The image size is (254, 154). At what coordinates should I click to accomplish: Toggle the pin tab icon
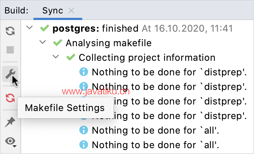click(10, 122)
